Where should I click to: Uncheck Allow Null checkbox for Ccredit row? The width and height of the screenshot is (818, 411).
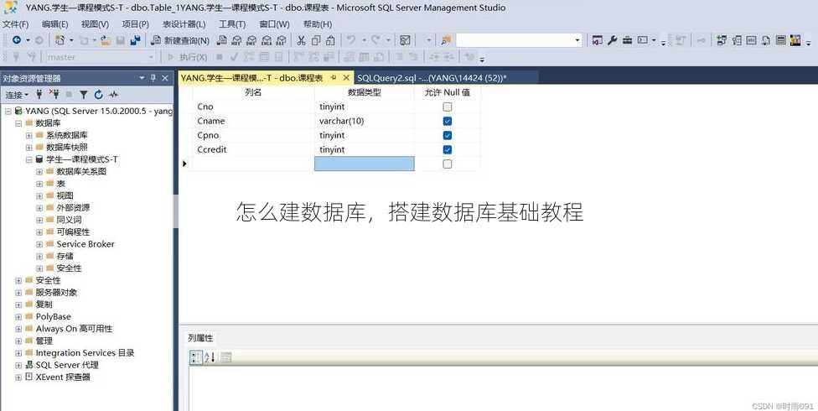tap(447, 149)
